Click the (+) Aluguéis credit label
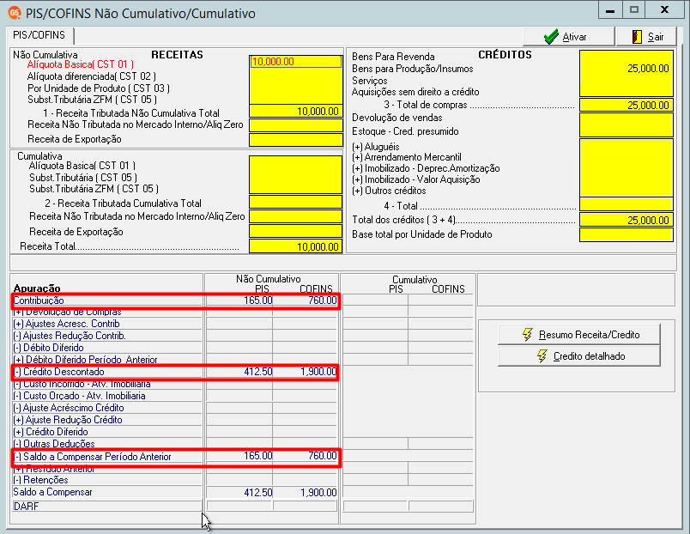 376,147
